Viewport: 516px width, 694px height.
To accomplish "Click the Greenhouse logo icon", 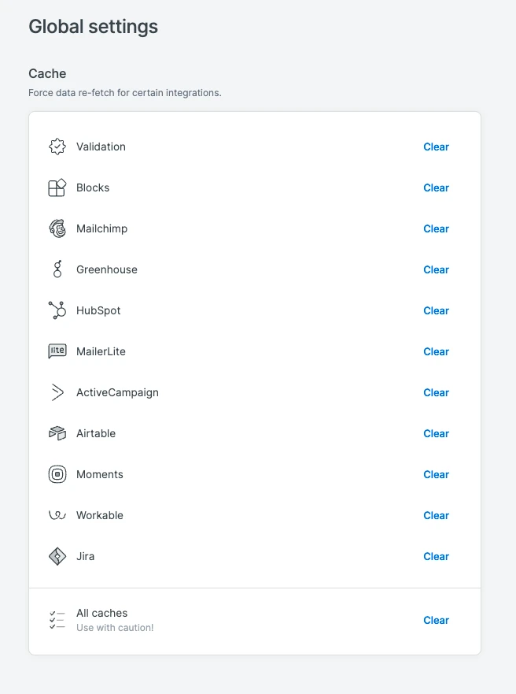I will tap(57, 269).
